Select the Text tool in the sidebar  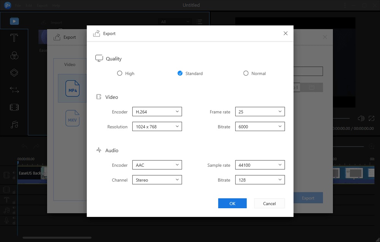pos(14,38)
